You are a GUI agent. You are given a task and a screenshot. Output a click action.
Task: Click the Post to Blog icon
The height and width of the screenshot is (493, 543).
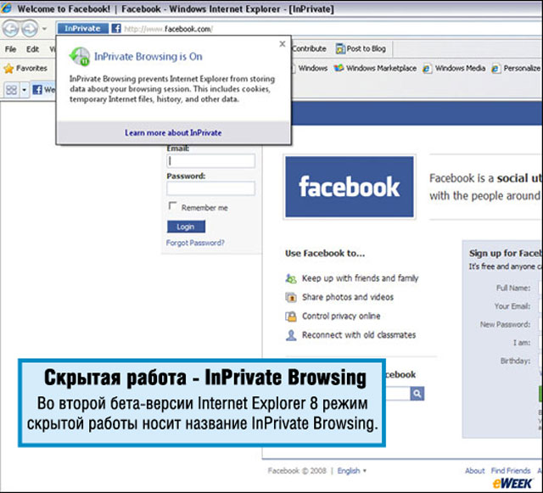[340, 49]
